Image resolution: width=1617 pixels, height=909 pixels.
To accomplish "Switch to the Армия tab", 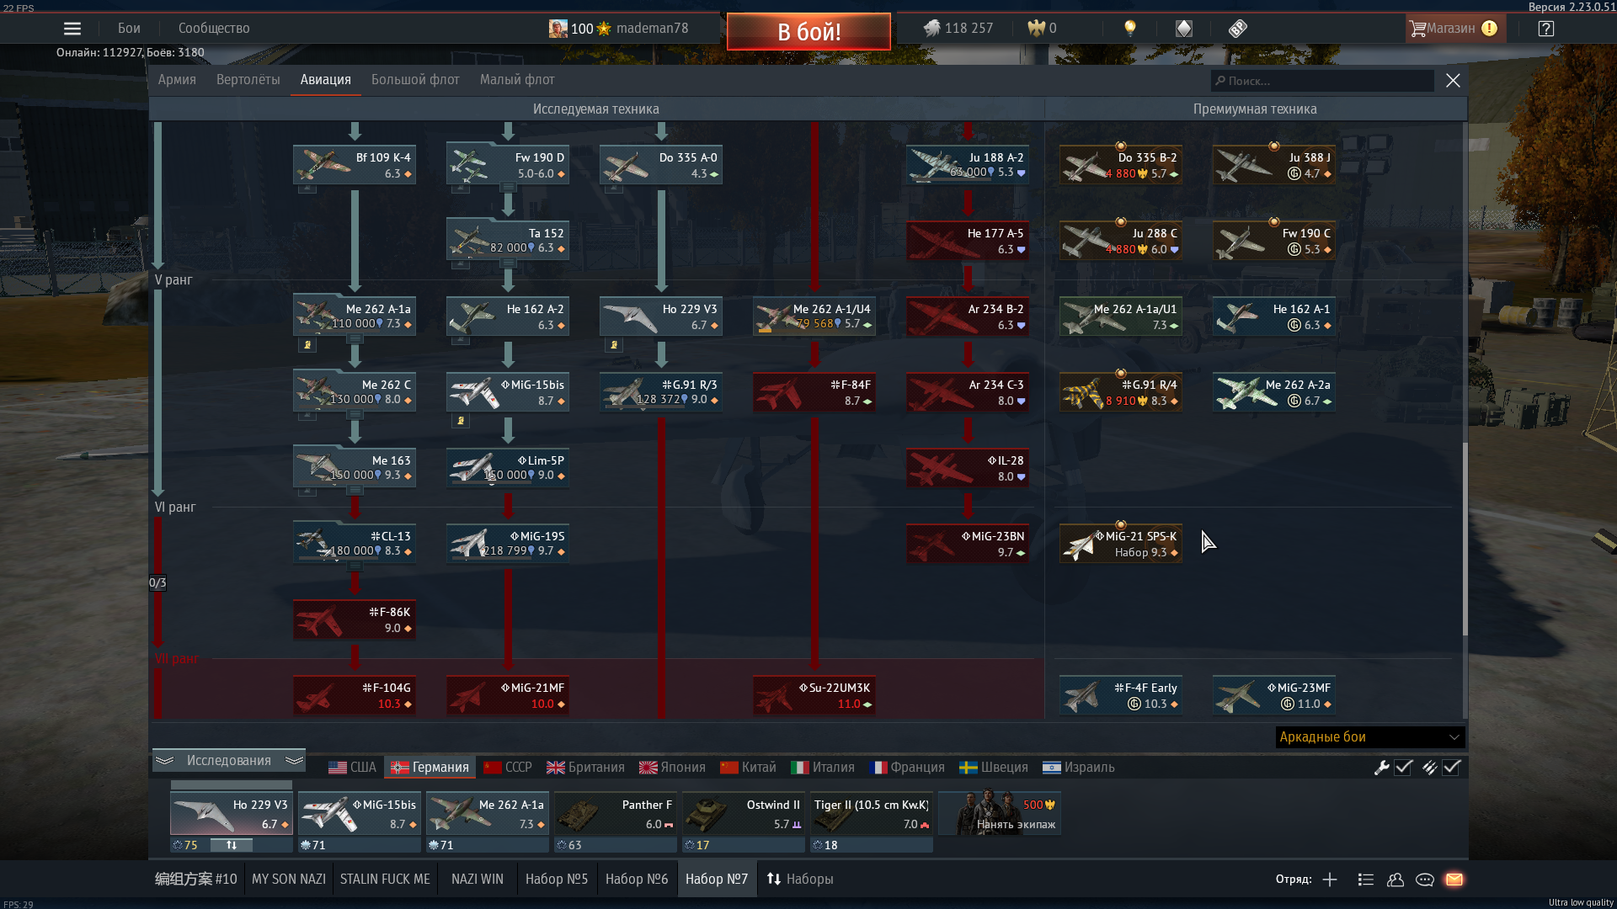I will click(x=177, y=80).
